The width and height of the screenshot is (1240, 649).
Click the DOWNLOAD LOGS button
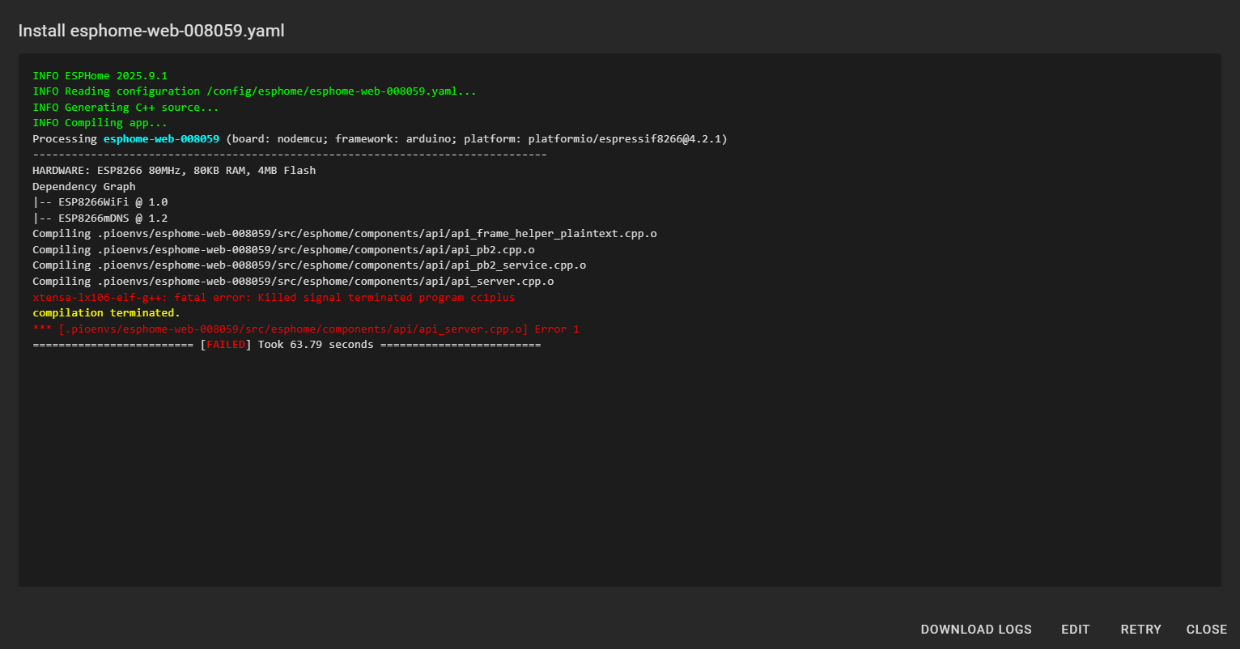pyautogui.click(x=976, y=630)
